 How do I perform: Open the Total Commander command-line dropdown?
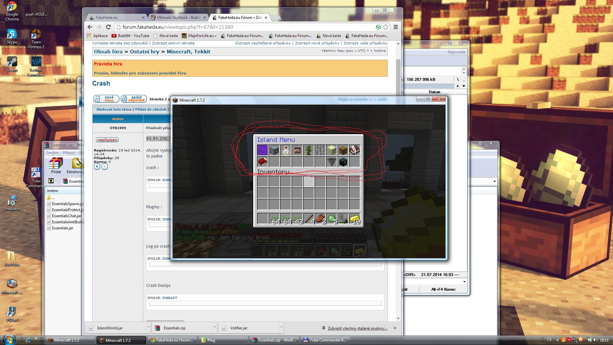[x=464, y=282]
